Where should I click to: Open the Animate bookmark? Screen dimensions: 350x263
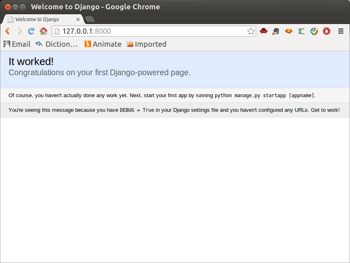coord(103,44)
